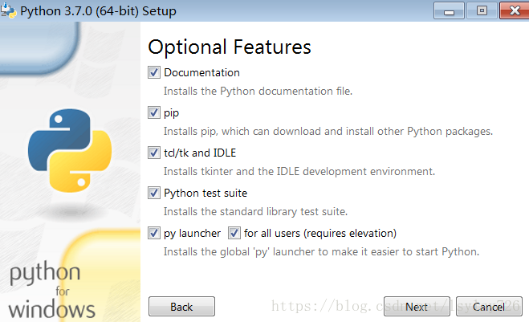This screenshot has height=322, width=529.
Task: Minimize the Setup window
Action: [x=449, y=10]
